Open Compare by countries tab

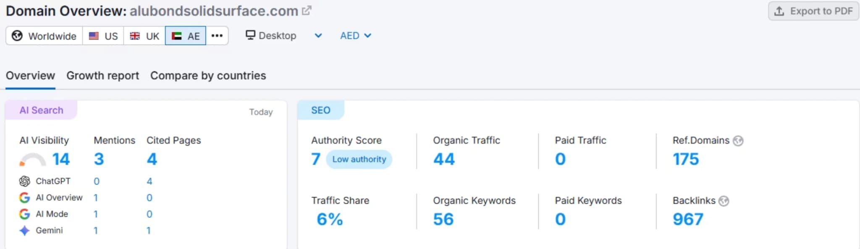coord(208,76)
